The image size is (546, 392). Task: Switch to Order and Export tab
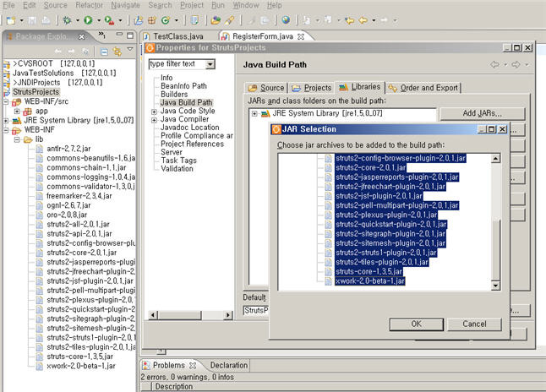pos(423,88)
